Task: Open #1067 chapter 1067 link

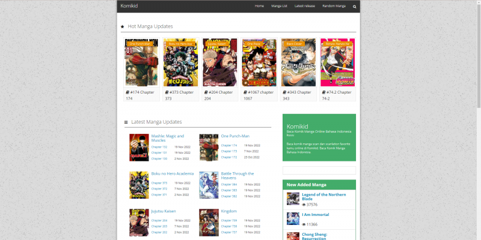Action: [259, 95]
